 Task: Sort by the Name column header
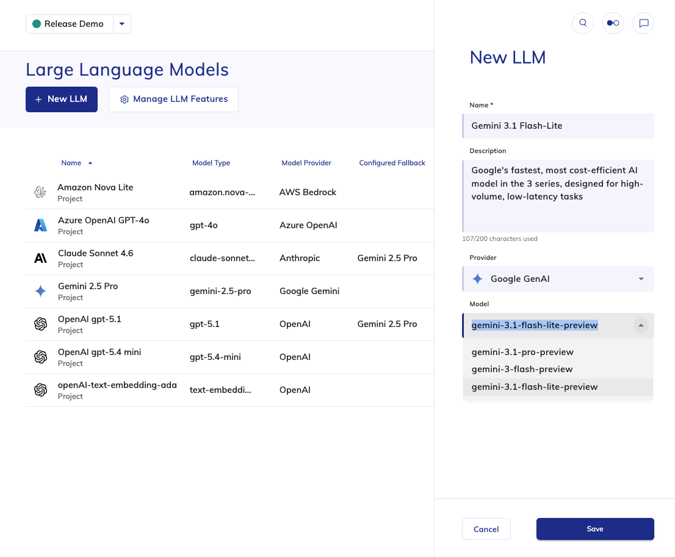pyautogui.click(x=71, y=163)
